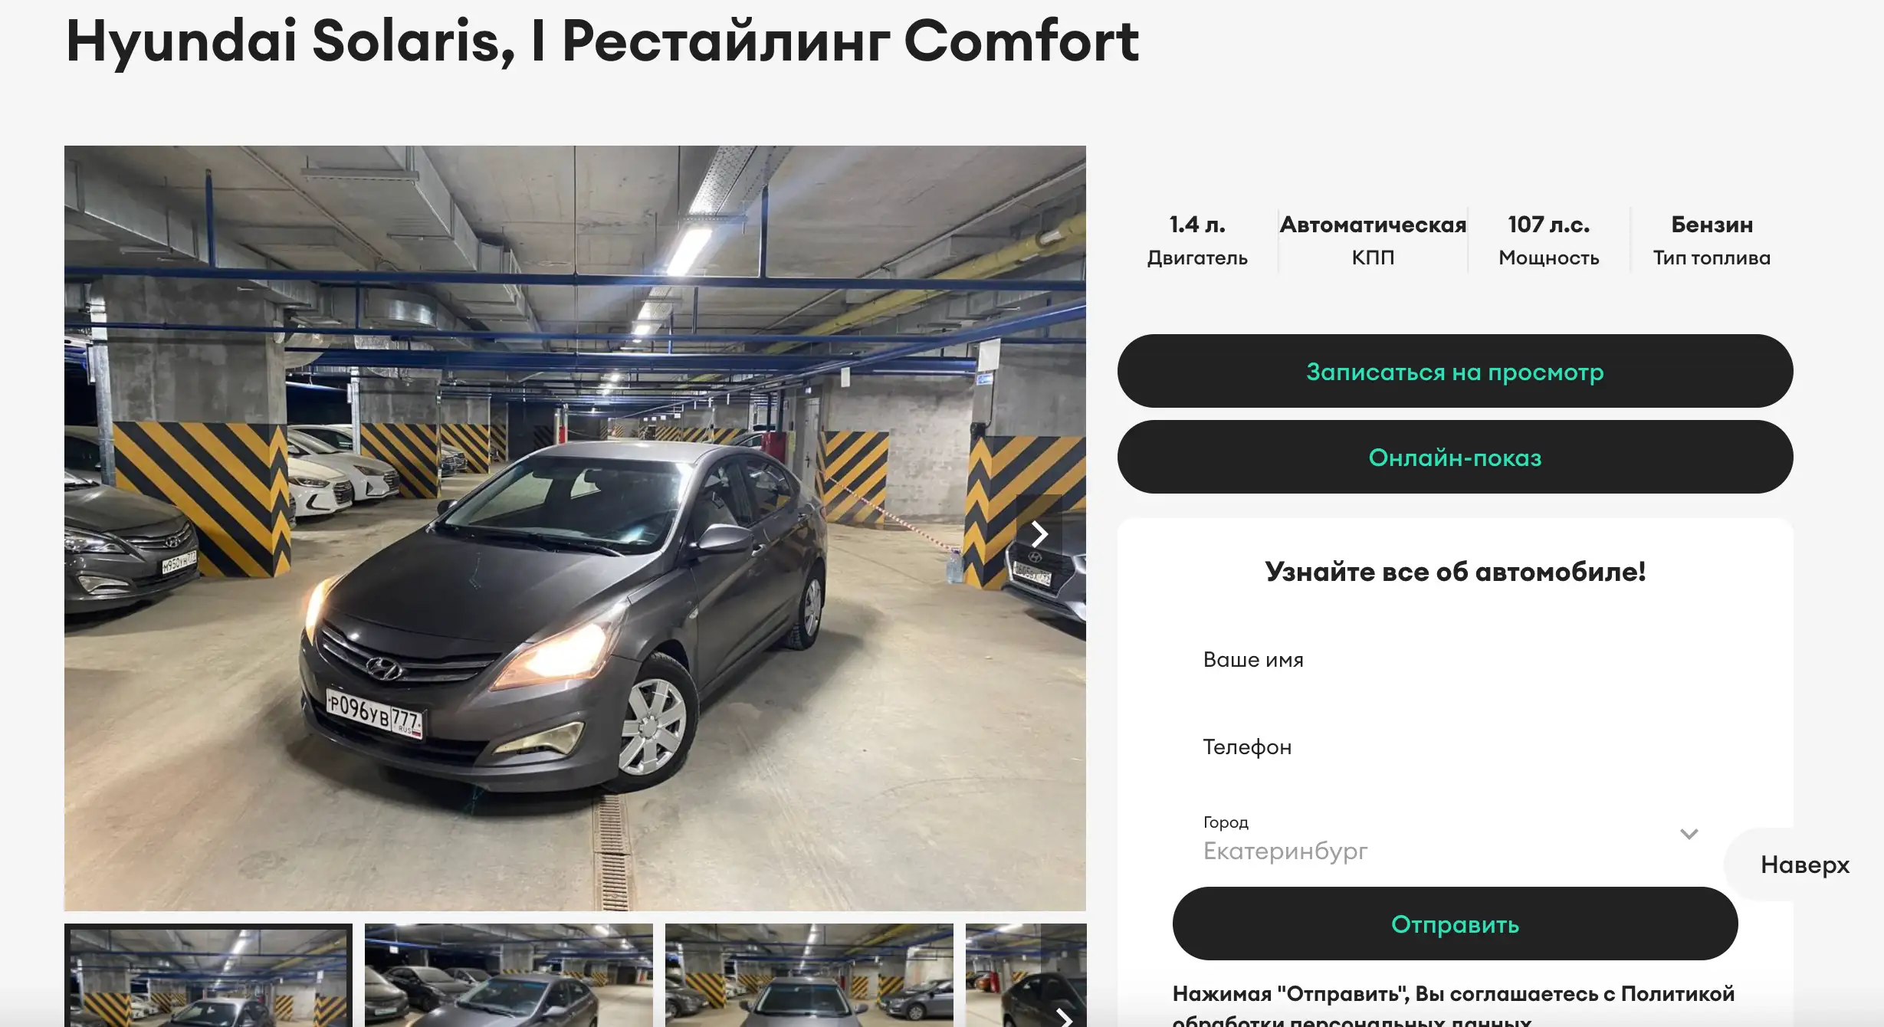Click Бензин Тип топлива spec item
Image resolution: width=1884 pixels, height=1027 pixels.
click(x=1712, y=240)
